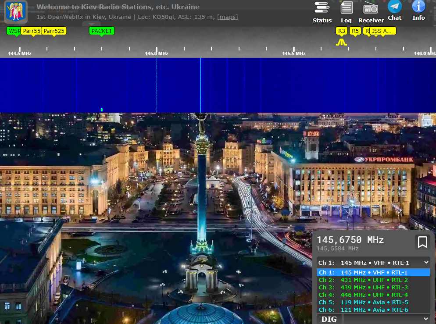Click the Kiev coat of arms avatar

[x=16, y=12]
